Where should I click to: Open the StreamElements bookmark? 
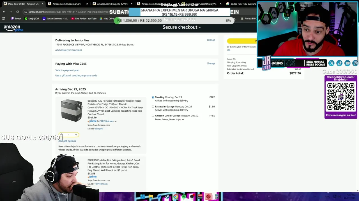[55, 19]
